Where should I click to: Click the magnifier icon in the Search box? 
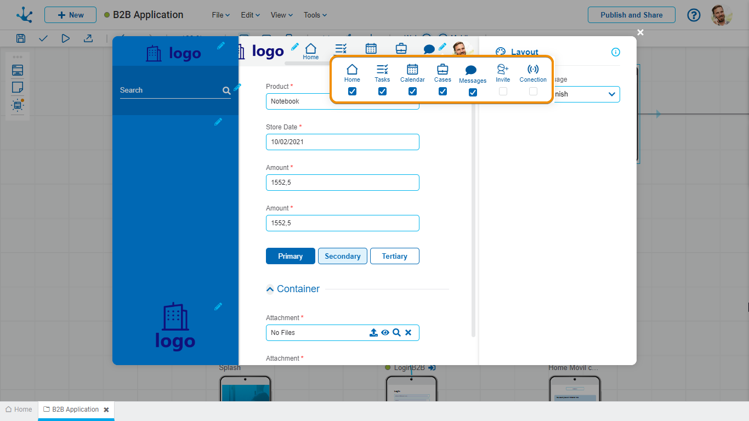pyautogui.click(x=226, y=91)
